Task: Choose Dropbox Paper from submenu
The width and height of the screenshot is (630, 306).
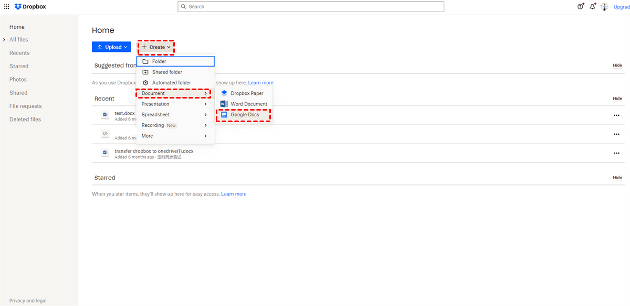Action: click(244, 93)
